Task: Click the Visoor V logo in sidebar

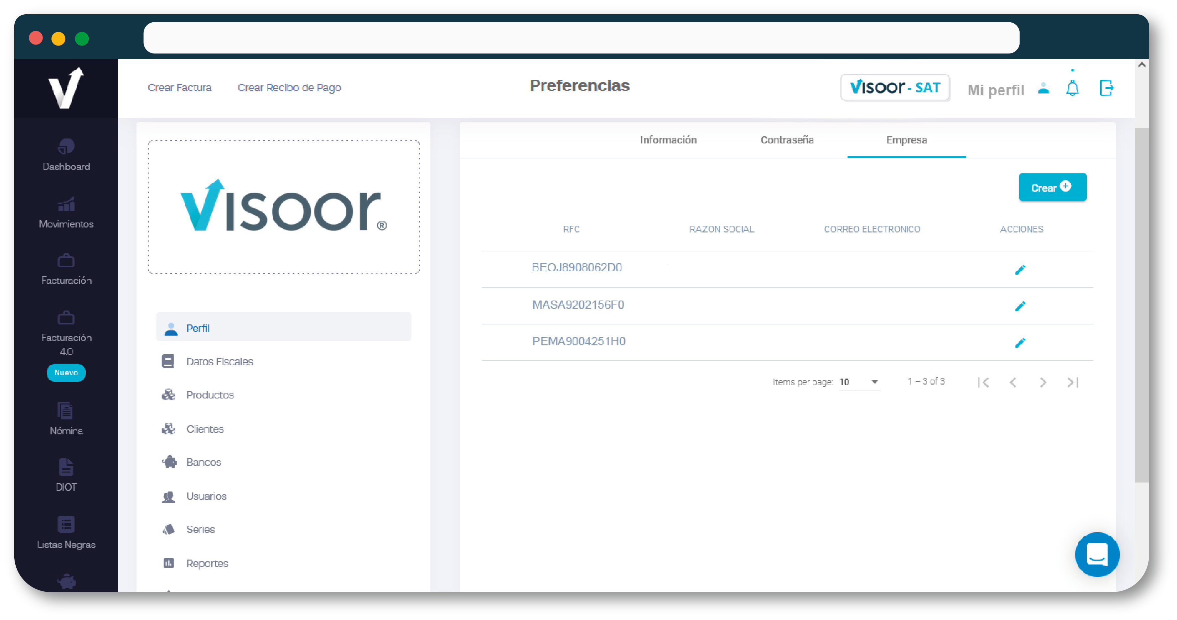Action: [66, 88]
